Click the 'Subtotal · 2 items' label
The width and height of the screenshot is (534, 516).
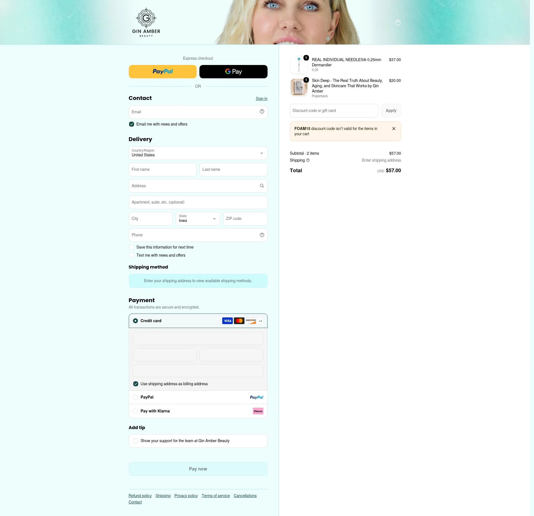(304, 154)
